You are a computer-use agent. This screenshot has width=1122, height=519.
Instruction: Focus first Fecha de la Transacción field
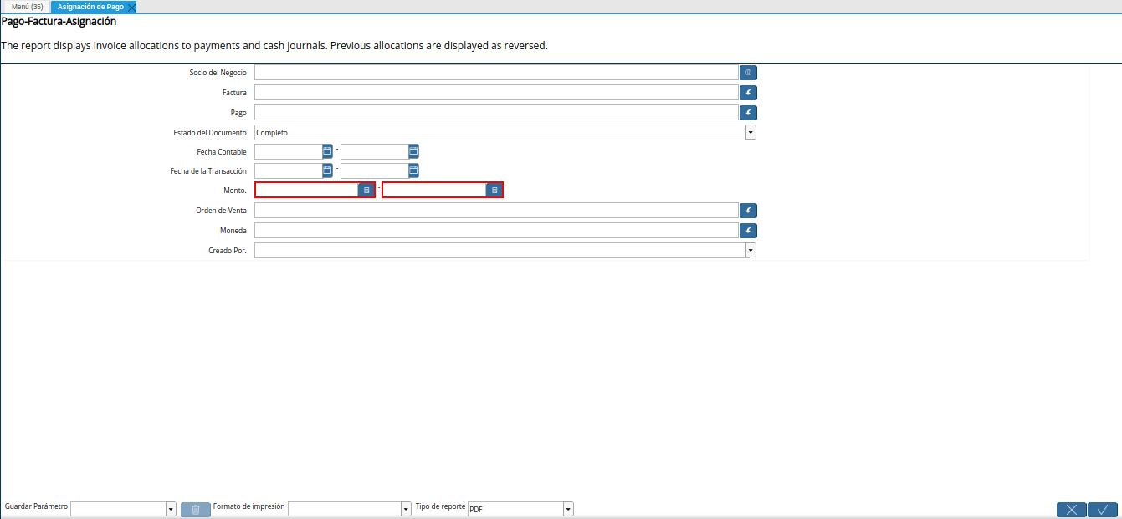(288, 170)
